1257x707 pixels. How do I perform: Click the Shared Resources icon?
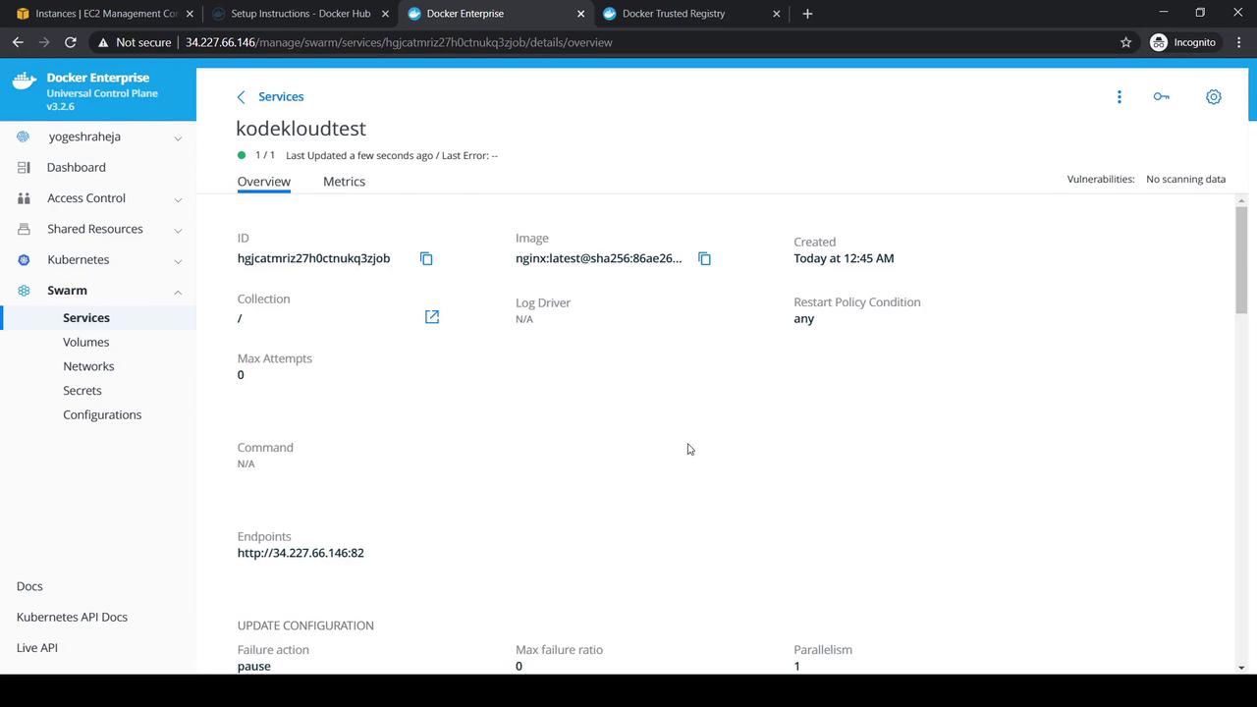[24, 229]
